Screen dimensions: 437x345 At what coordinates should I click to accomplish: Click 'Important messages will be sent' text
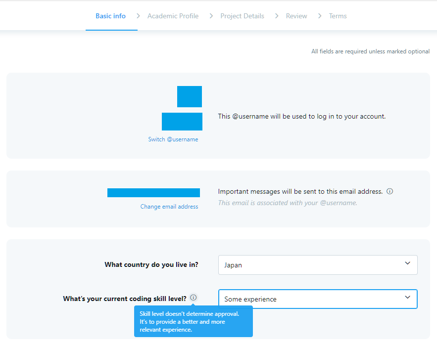[300, 192]
